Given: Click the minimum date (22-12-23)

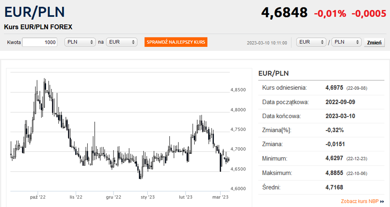Looking at the screenshot, I should 357,159.
